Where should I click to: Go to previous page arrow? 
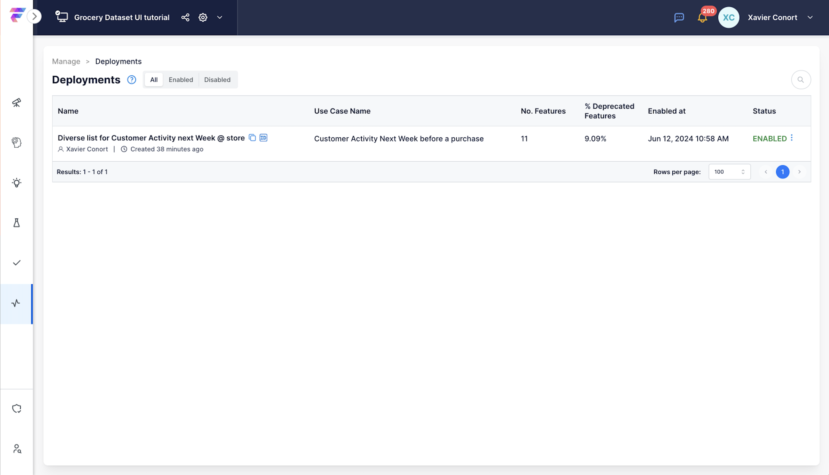[x=766, y=172]
